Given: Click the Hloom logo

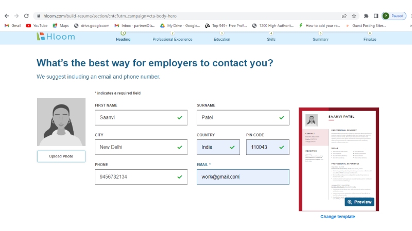Looking at the screenshot, I should [56, 37].
